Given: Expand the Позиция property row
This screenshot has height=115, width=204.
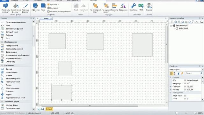Looking at the screenshot, I should coord(171,87).
